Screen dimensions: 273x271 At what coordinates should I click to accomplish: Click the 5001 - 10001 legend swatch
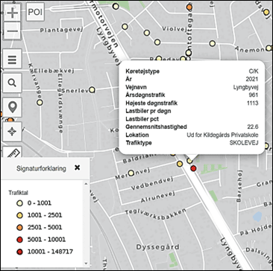tap(20, 240)
